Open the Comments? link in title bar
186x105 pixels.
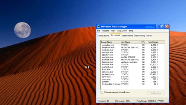click(x=150, y=27)
